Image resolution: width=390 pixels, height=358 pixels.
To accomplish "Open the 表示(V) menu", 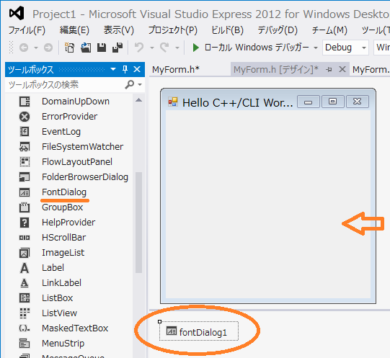I will [x=119, y=30].
